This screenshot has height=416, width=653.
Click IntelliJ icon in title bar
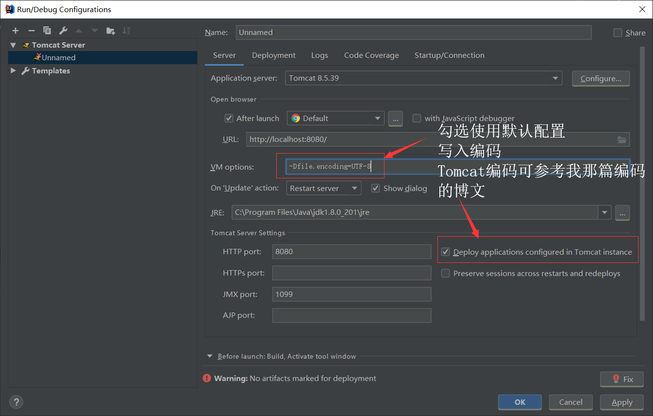tap(9, 9)
